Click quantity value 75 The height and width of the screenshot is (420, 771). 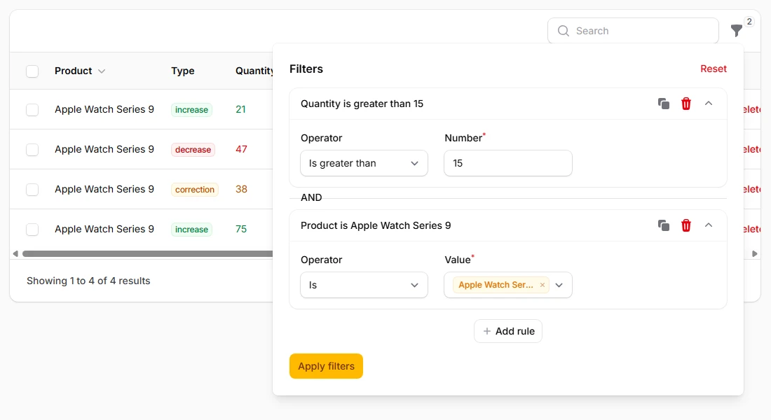(x=241, y=229)
